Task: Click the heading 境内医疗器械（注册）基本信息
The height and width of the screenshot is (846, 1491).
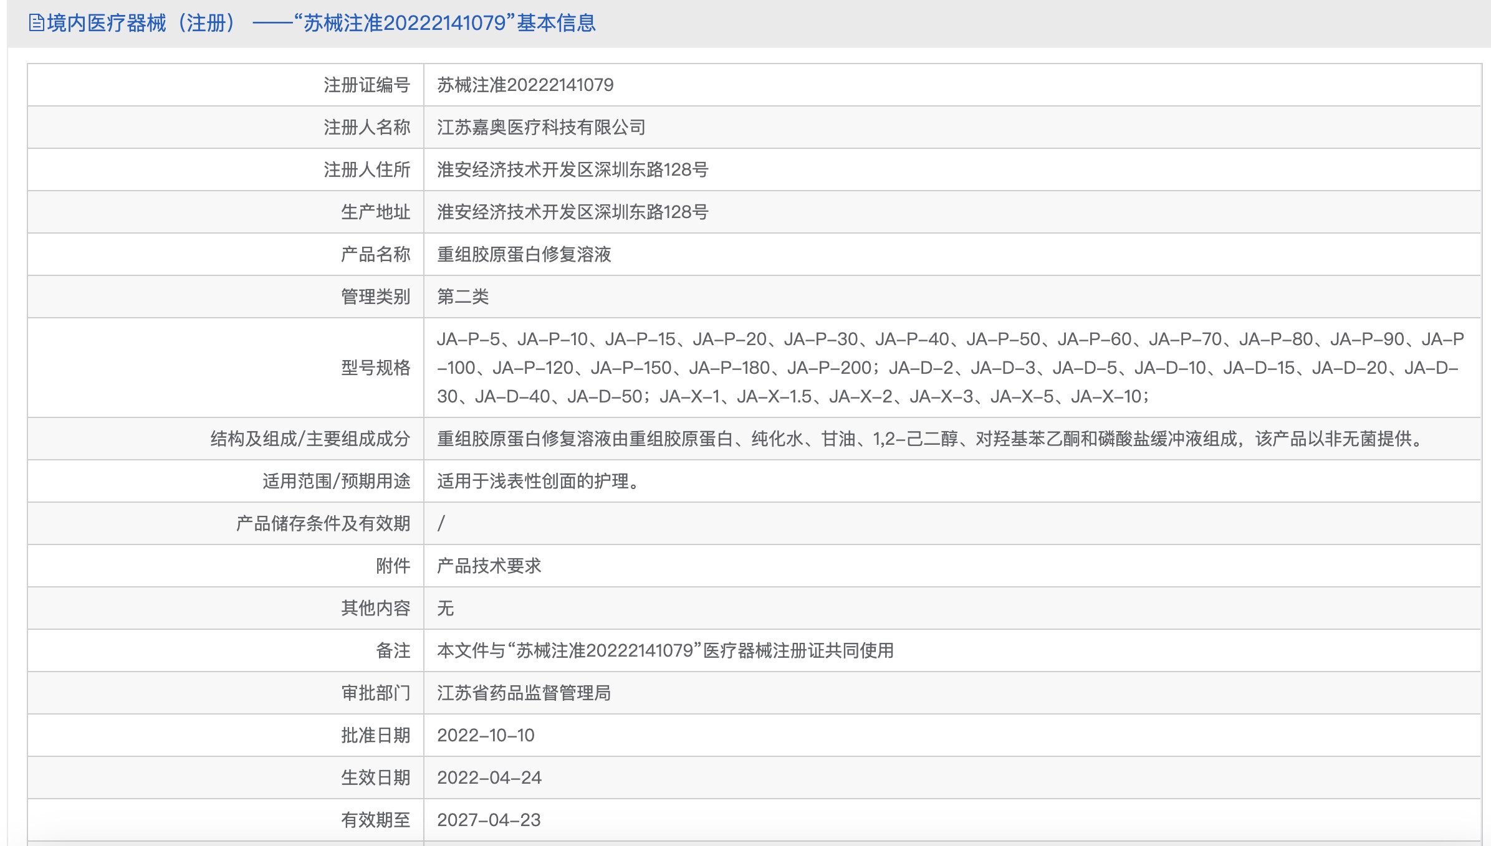Action: 321,23
